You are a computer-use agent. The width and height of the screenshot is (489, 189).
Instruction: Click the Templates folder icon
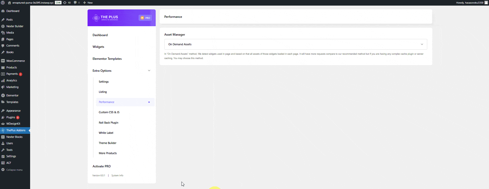tap(3, 102)
